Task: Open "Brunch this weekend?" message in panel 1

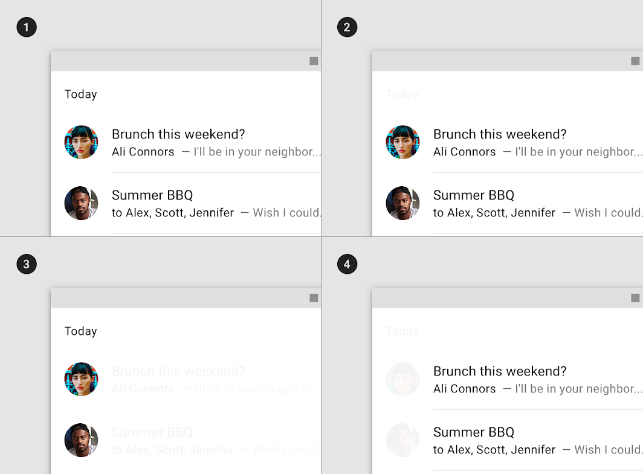Action: point(178,134)
